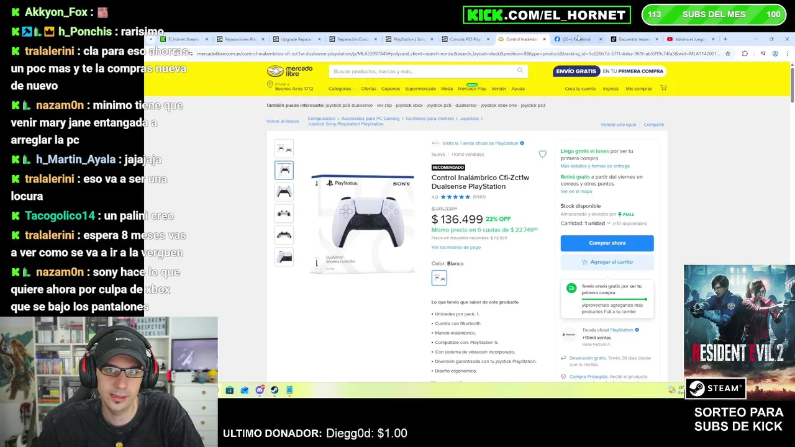795x447 pixels.
Task: Open the shopping cart icon
Action: coord(663,88)
